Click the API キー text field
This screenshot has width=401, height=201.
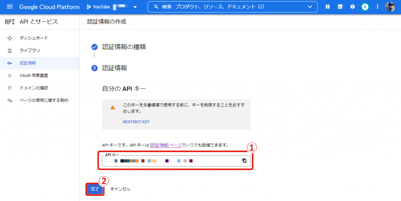coord(172,161)
